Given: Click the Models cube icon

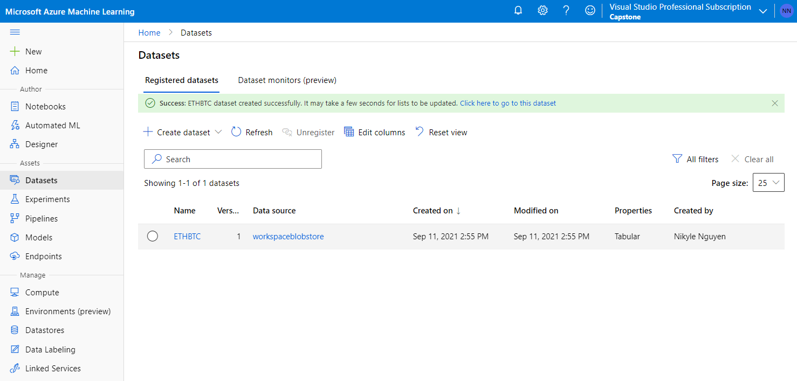Looking at the screenshot, I should point(15,238).
